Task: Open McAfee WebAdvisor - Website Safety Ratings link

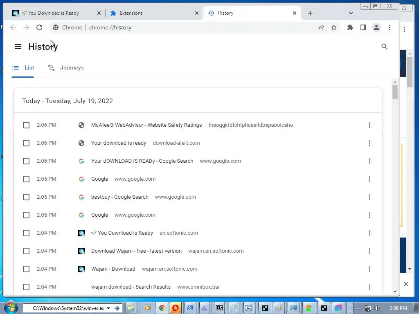Action: click(x=146, y=125)
